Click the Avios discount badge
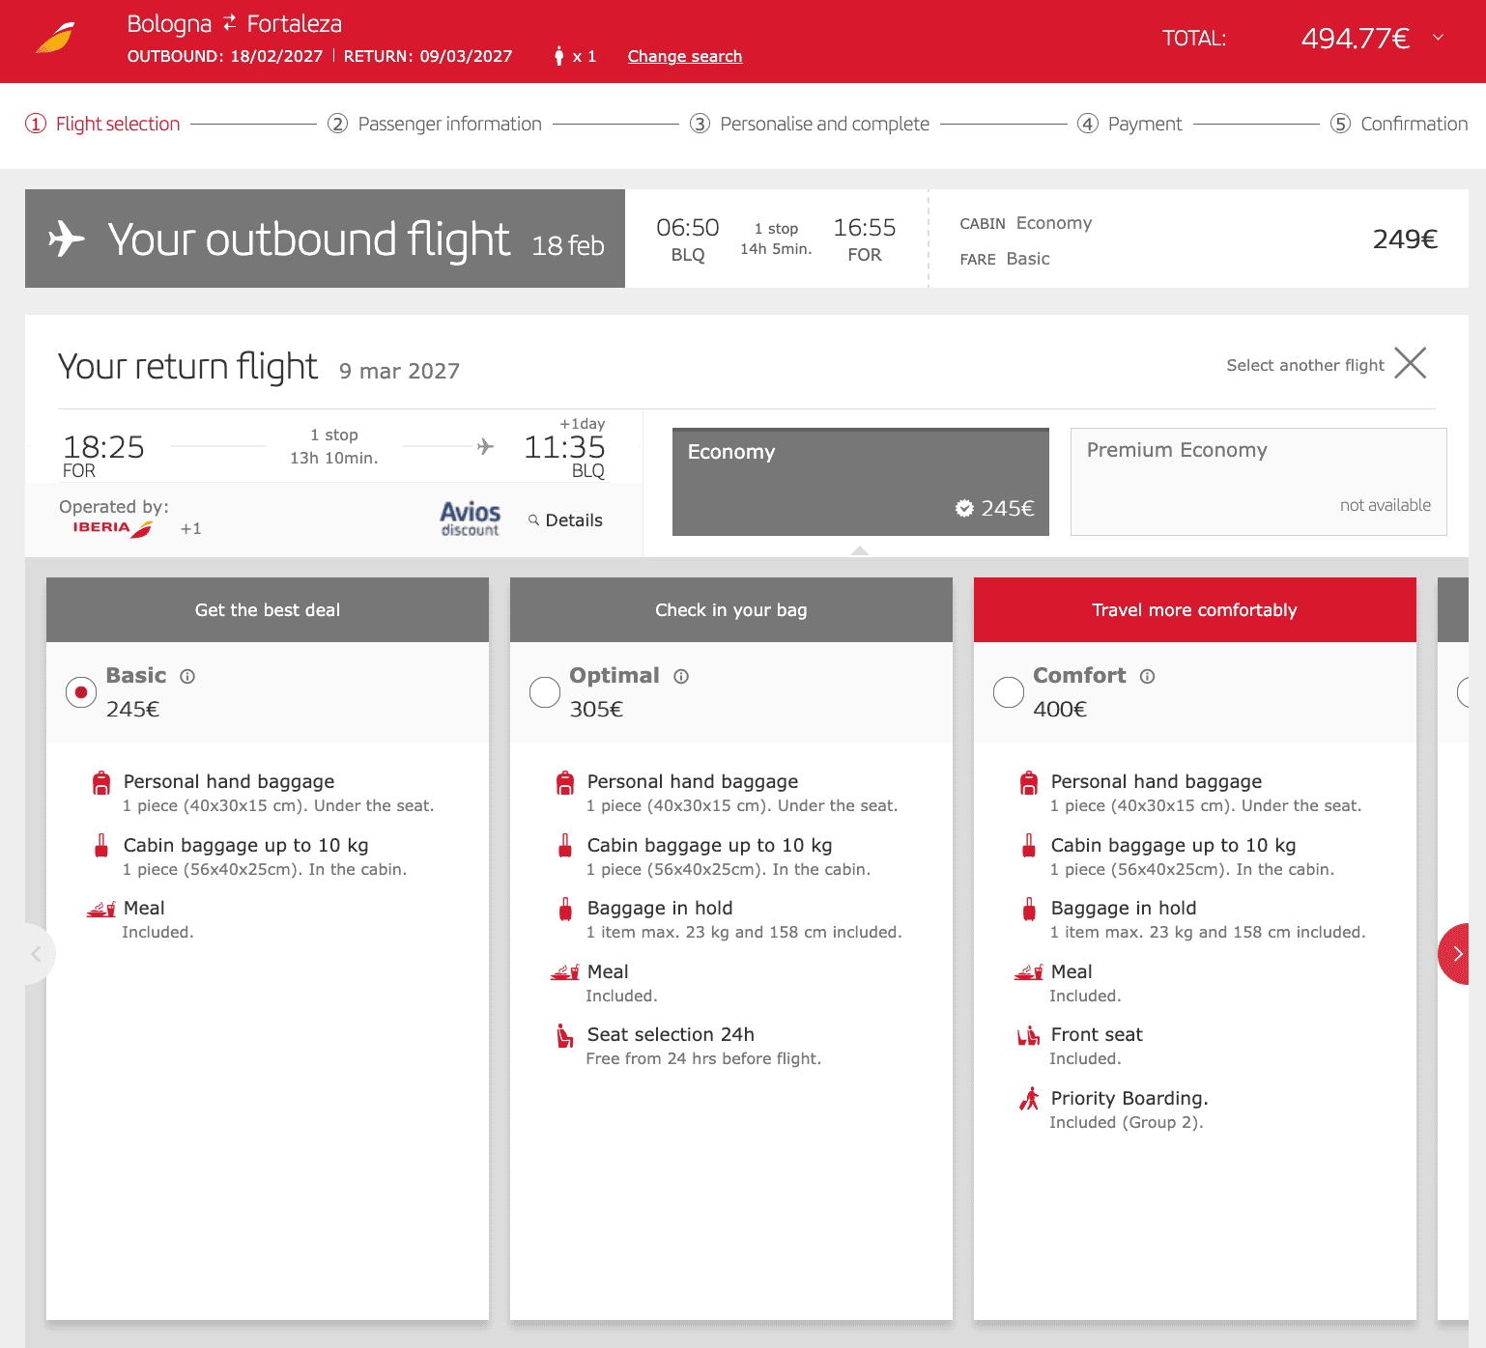The image size is (1486, 1348). pyautogui.click(x=471, y=519)
